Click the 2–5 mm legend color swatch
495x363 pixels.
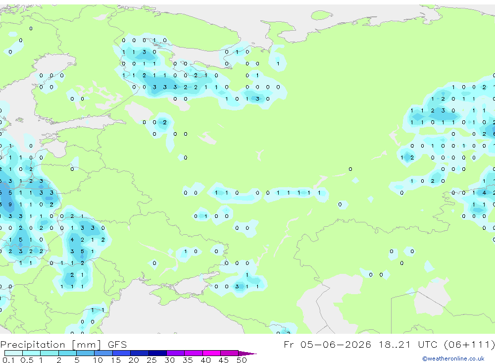coord(67,353)
